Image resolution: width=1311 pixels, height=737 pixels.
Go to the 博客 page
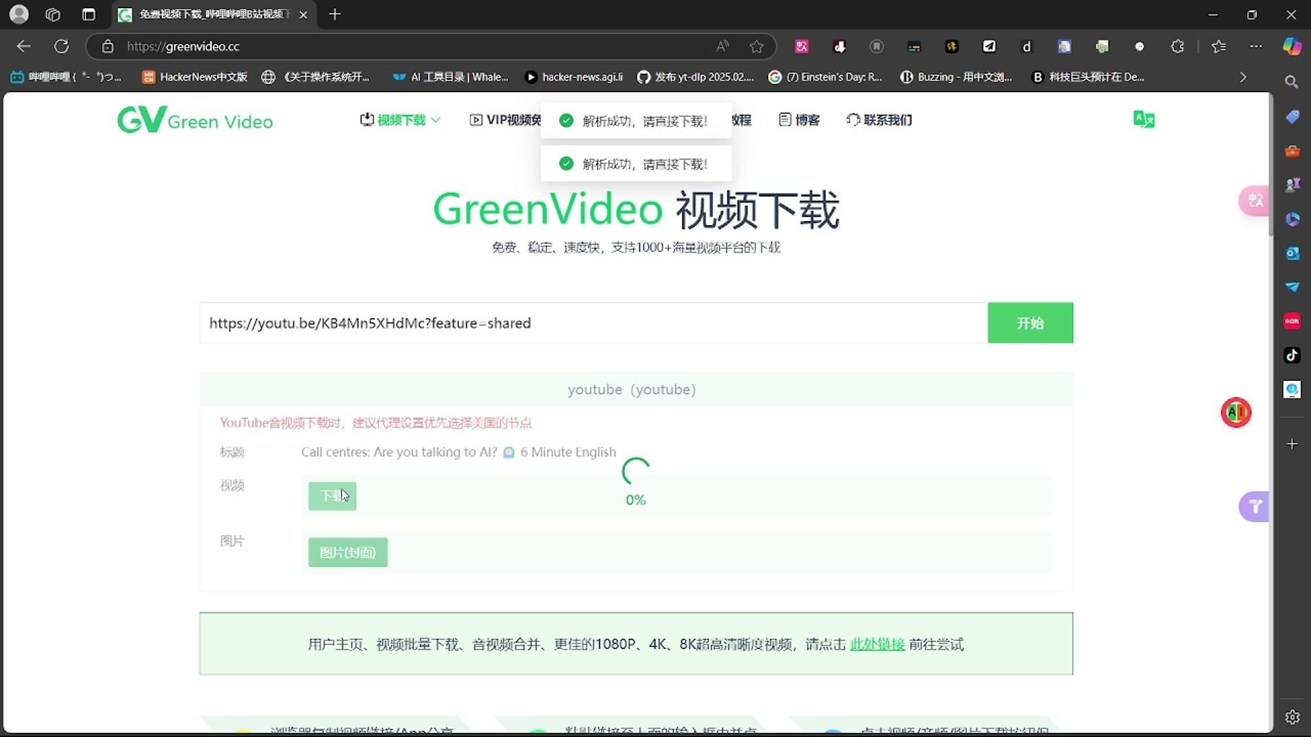click(x=799, y=120)
